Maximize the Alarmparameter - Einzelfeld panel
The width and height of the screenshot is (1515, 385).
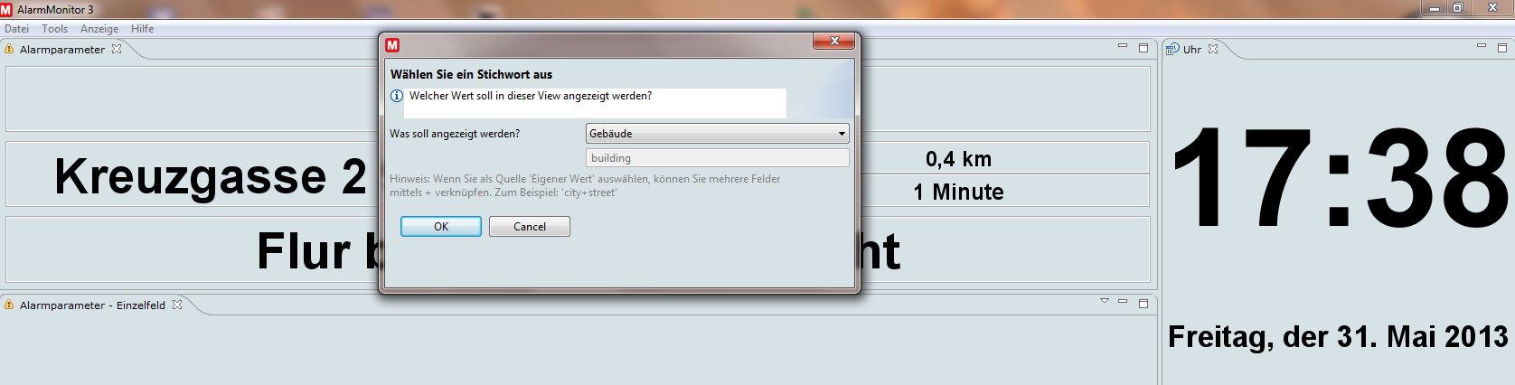coord(1143,303)
